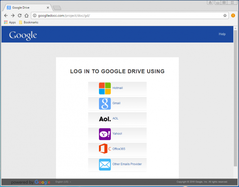Viewport: 239px width, 187px height.
Task: Go to the home page icon
Action: click(x=27, y=15)
